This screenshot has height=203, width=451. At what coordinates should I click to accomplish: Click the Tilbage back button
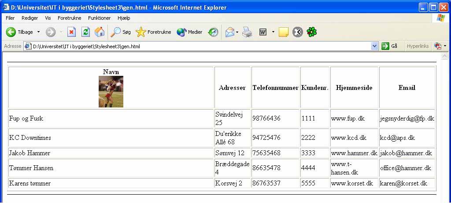pyautogui.click(x=20, y=32)
